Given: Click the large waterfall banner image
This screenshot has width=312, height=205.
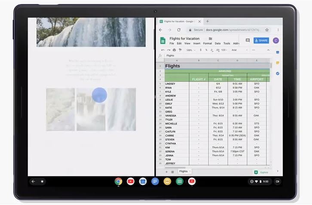Looking at the screenshot, I should tap(91, 32).
